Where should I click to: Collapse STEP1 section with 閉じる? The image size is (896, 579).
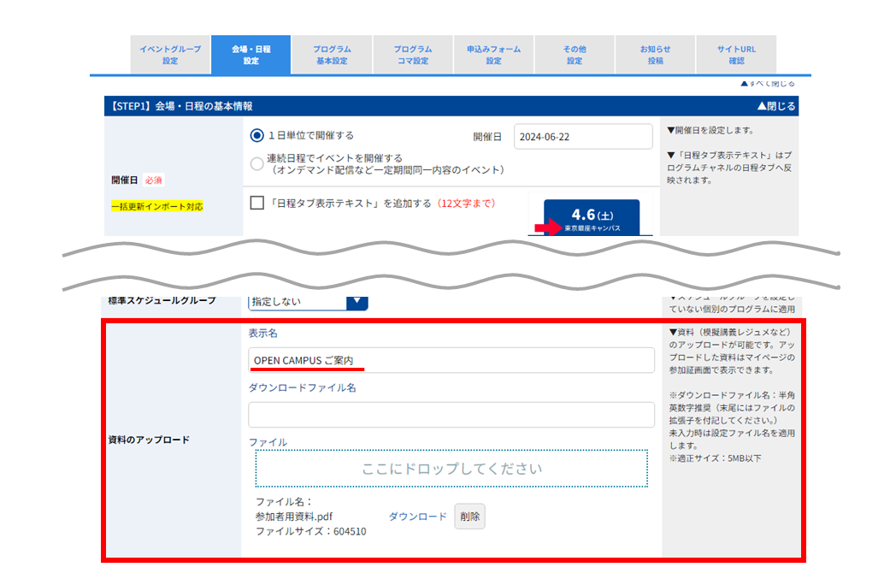tap(776, 106)
